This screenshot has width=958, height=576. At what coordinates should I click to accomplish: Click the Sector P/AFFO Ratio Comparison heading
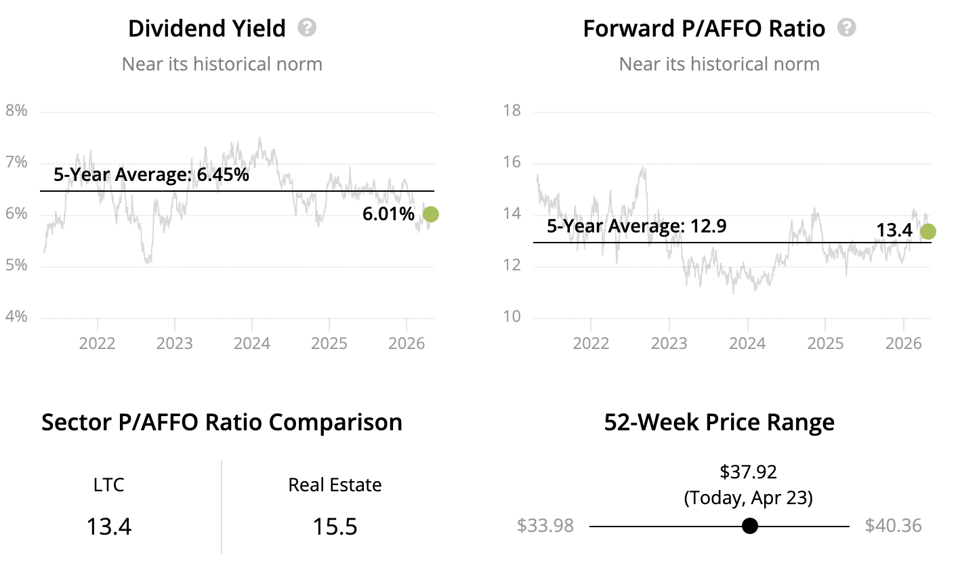click(222, 422)
